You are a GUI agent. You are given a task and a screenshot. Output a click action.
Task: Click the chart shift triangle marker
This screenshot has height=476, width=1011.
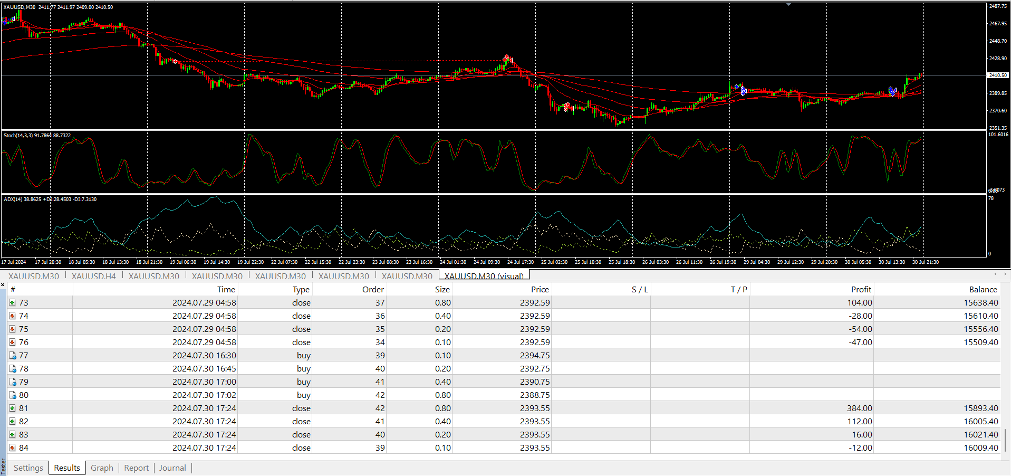[788, 4]
